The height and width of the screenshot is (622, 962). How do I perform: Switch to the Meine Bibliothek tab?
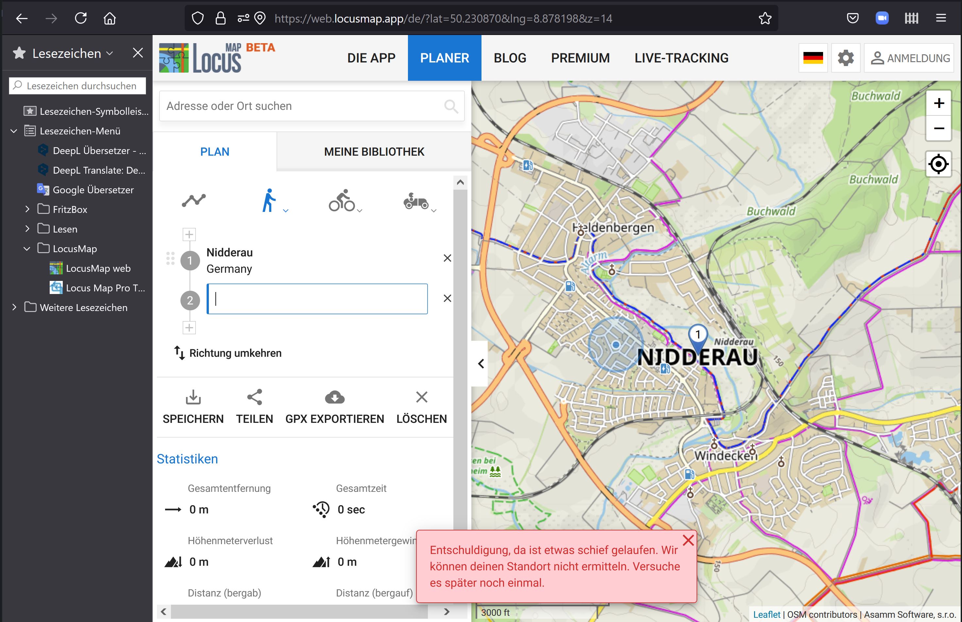(x=374, y=152)
